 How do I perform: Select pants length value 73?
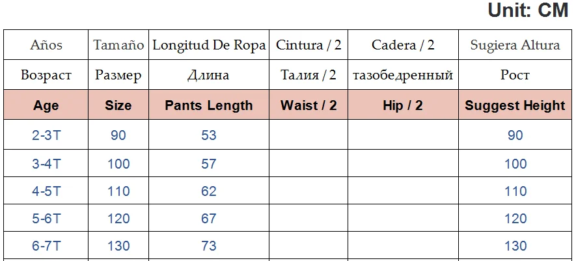click(x=209, y=246)
